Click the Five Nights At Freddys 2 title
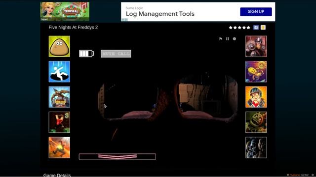The width and height of the screenshot is (316, 177). [x=73, y=28]
